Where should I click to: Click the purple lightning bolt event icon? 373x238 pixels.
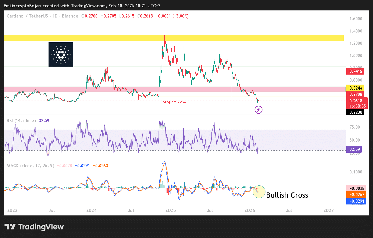click(258, 110)
